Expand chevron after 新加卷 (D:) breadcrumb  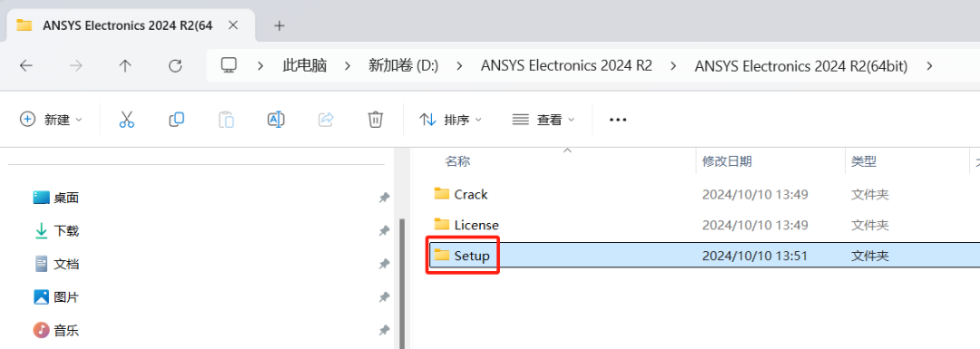(x=460, y=65)
